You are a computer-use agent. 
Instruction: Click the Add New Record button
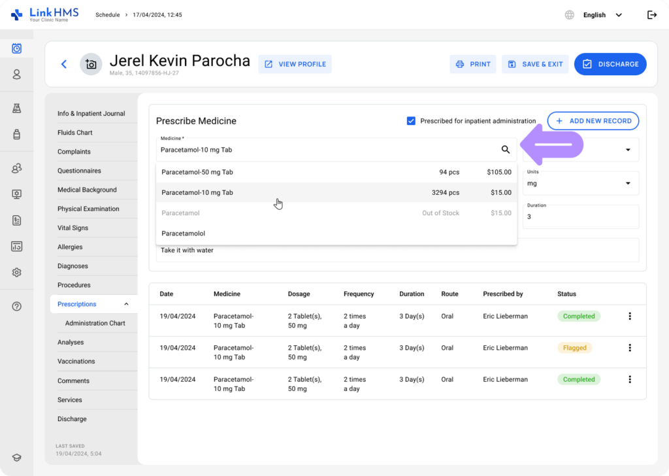point(593,121)
